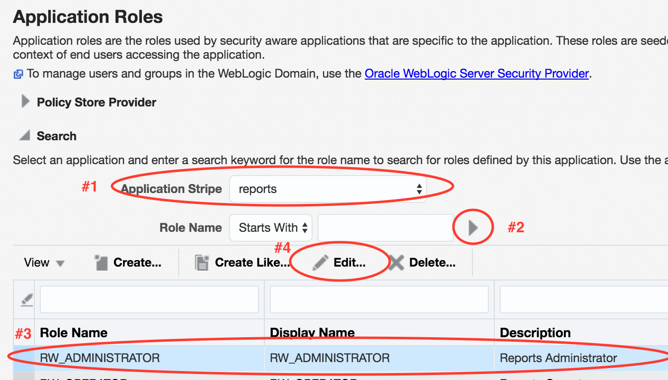Open the Starts With operator dropdown
Image resolution: width=668 pixels, height=380 pixels.
pyautogui.click(x=270, y=227)
